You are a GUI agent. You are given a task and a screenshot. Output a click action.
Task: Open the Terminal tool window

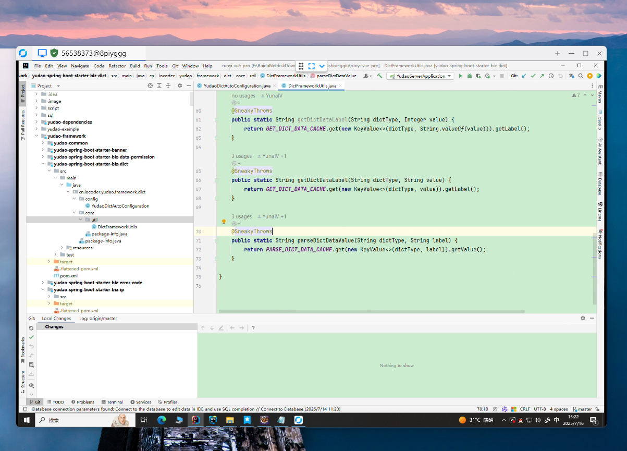[x=113, y=402]
